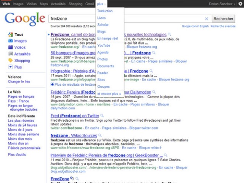The width and height of the screenshot is (244, 183).
Task: Open Période personnalisée filter
Action: click(x=24, y=148)
